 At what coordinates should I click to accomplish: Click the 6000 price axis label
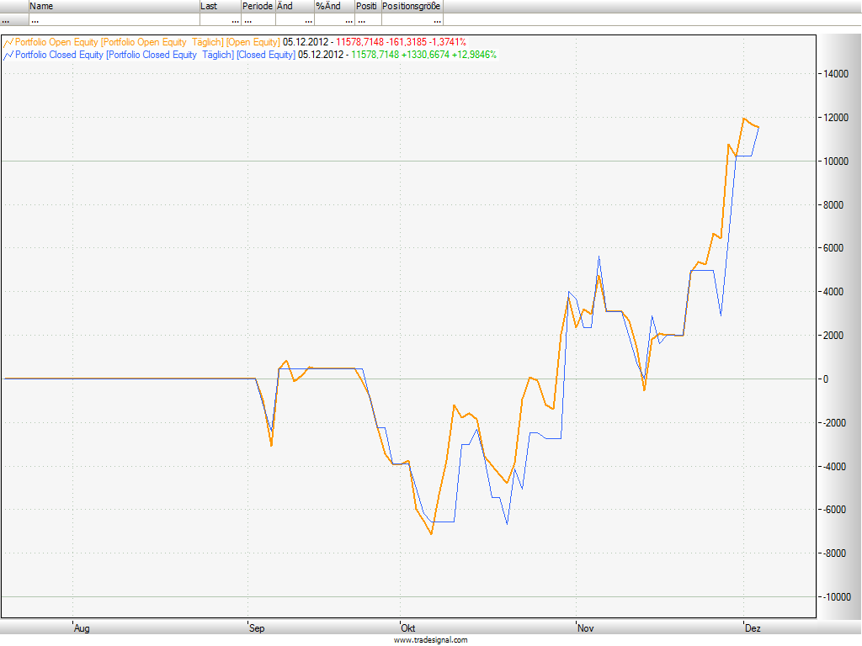(833, 248)
